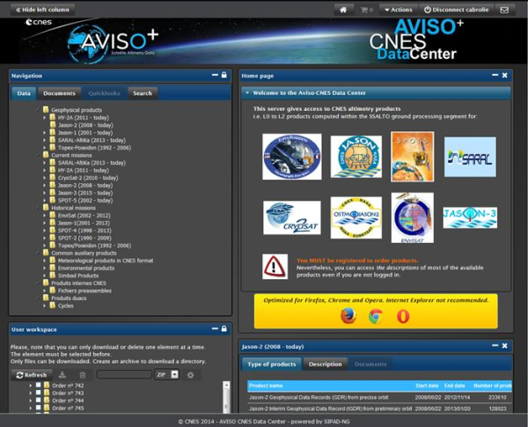The height and width of the screenshot is (427, 528).
Task: Minimize the Jason-2 panel
Action: point(495,345)
